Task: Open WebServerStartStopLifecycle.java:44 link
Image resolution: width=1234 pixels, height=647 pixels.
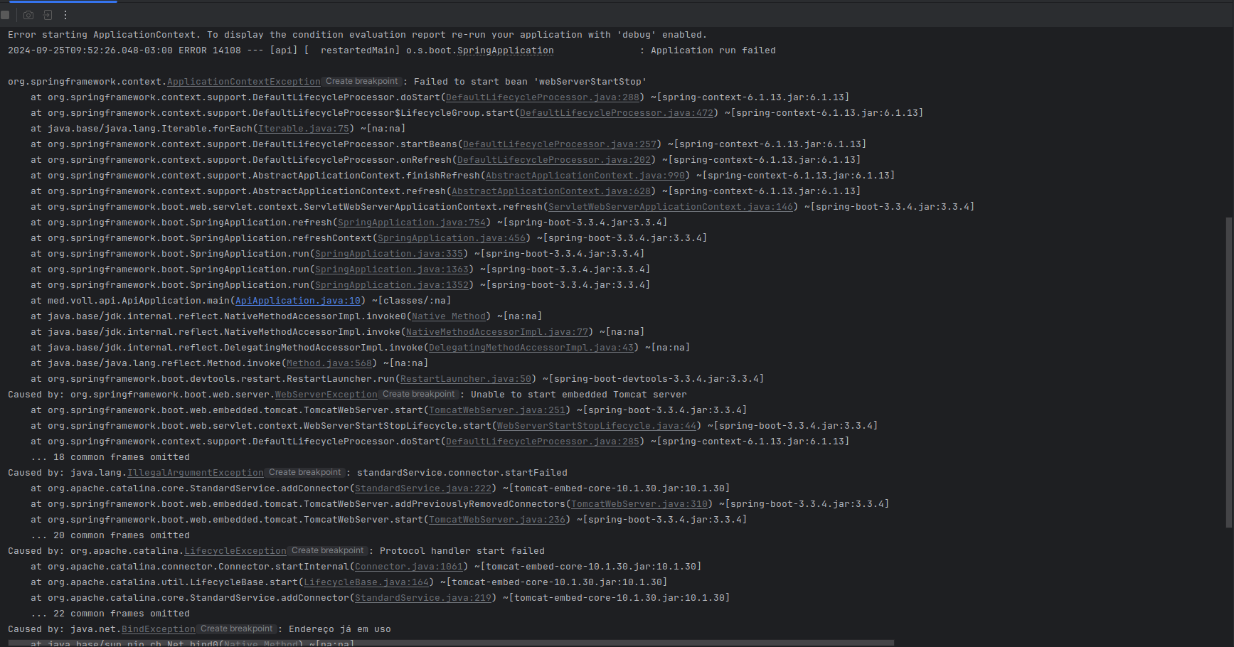Action: (597, 426)
